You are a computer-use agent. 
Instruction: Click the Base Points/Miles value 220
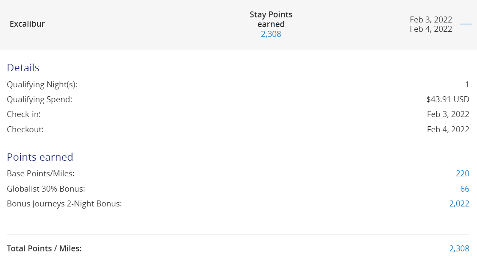point(463,173)
